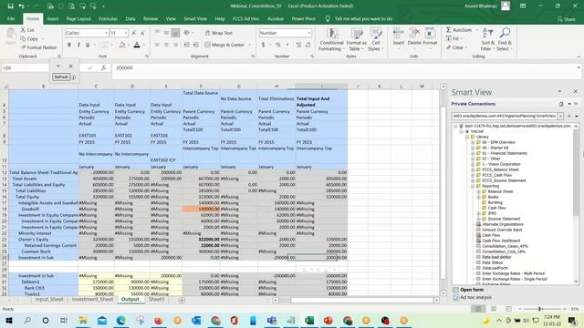This screenshot has height=328, width=584.
Task: Adjust the zoom slider in status bar
Action: [539, 309]
